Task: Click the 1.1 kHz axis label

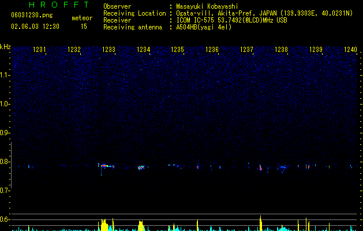Action: click(5, 75)
